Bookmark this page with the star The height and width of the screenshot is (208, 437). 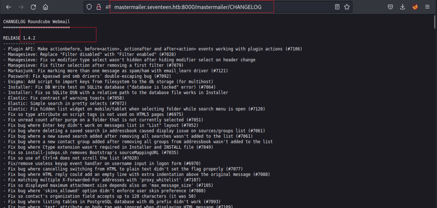(347, 7)
